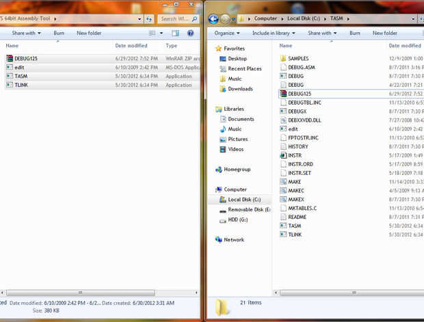The height and width of the screenshot is (322, 424).
Task: Open HDD (G:) in the navigation pane
Action: [234, 220]
